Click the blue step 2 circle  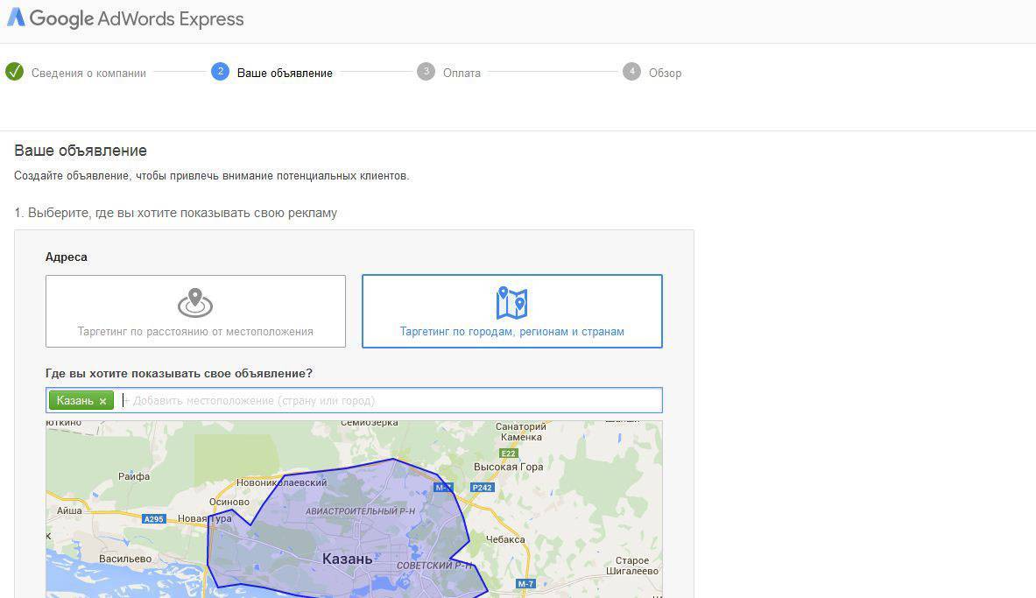[x=220, y=72]
